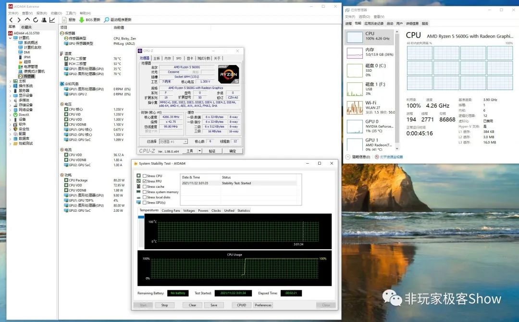Switch to Cooling Fans tab
Screen dimensions: 519x322
[x=171, y=211]
